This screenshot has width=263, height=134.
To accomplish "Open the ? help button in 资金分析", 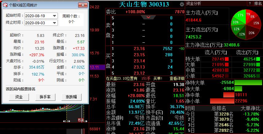I will [250, 3].
